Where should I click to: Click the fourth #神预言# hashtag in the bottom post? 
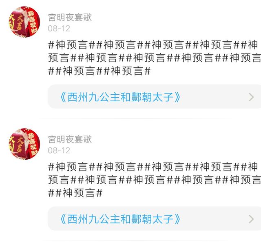(x=216, y=167)
